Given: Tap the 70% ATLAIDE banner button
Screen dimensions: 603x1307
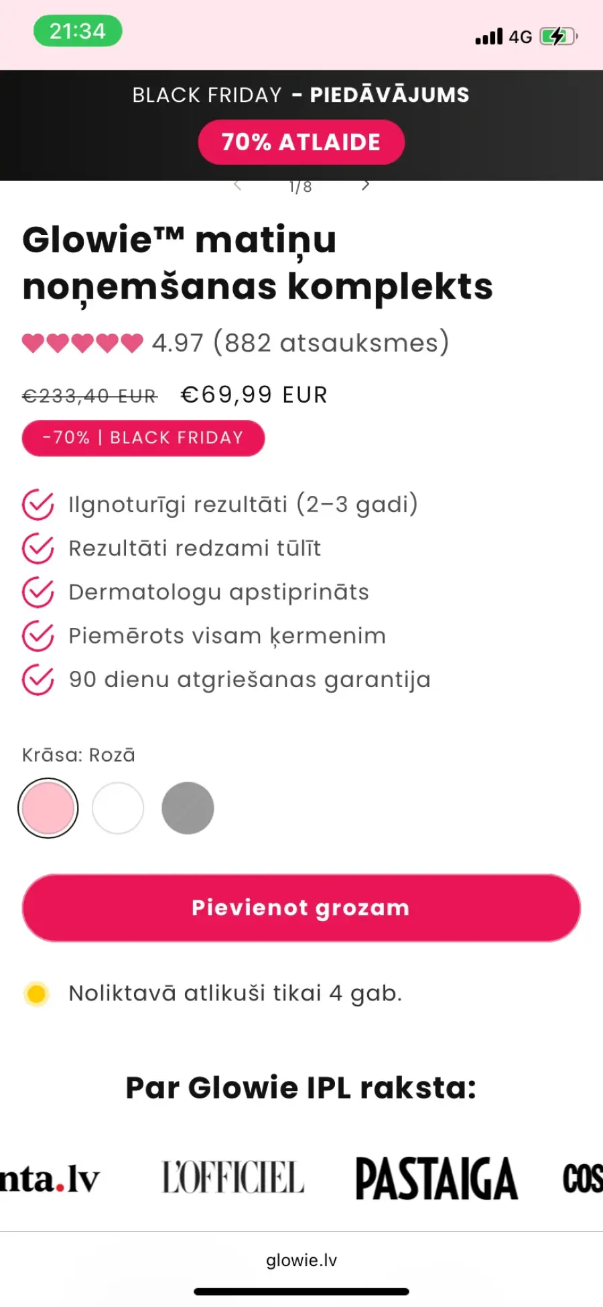Looking at the screenshot, I should click(x=301, y=142).
